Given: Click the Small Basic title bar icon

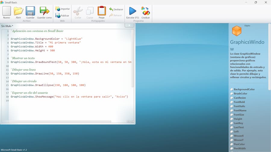Looking at the screenshot, I should point(2,2).
